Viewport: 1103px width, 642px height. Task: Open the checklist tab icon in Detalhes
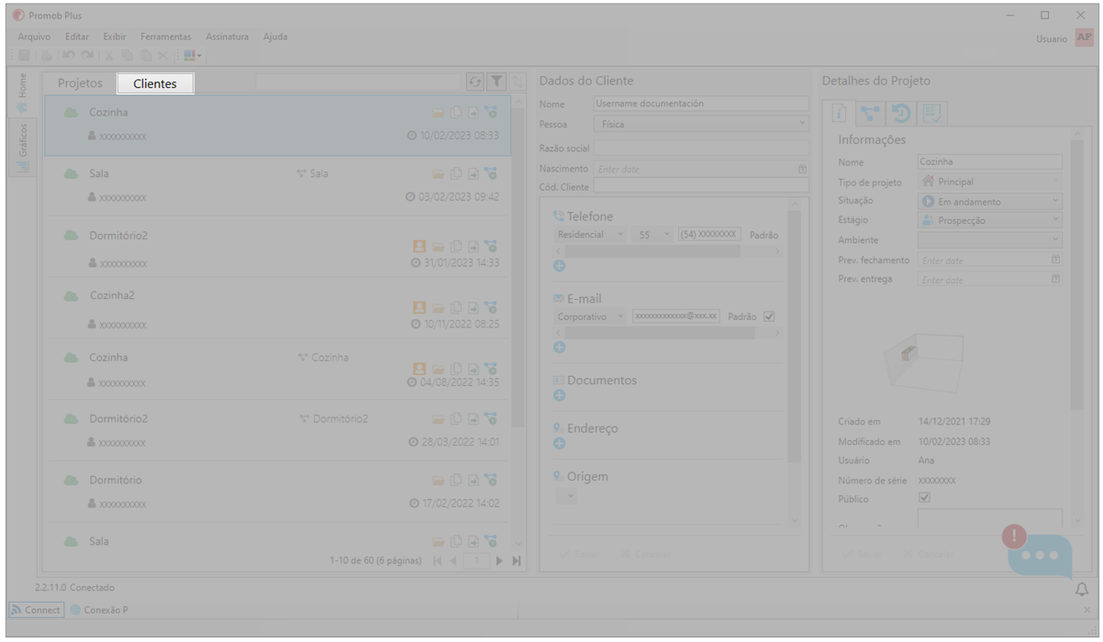point(932,114)
